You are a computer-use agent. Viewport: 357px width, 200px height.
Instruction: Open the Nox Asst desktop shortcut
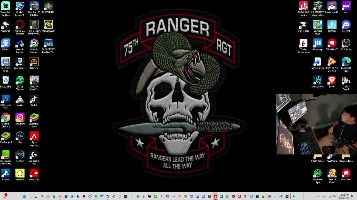[20, 157]
